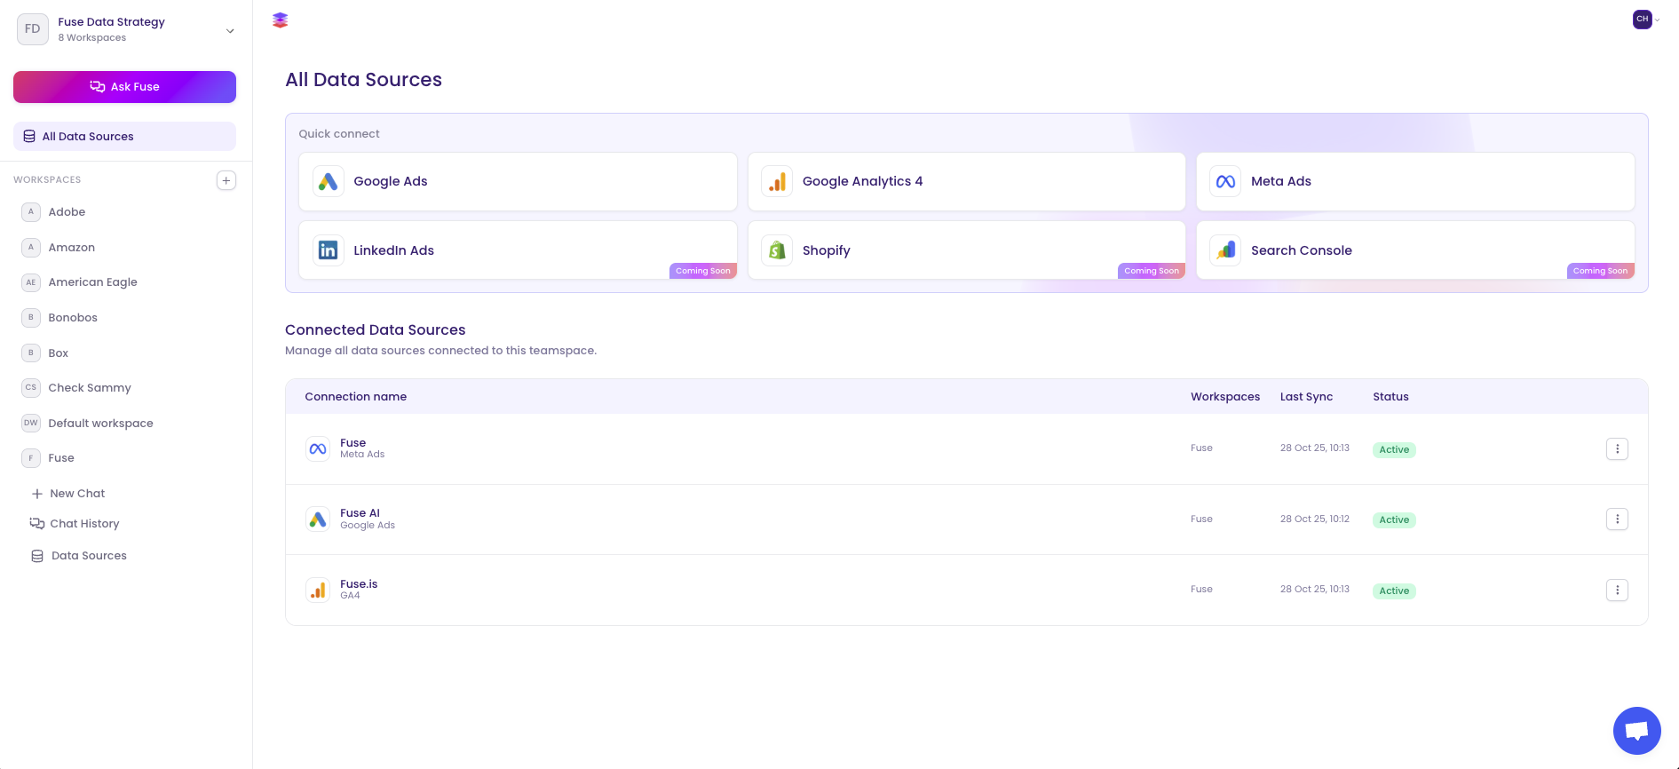Image resolution: width=1679 pixels, height=769 pixels.
Task: Connect Google Analytics 4 from Quick connect
Action: click(x=966, y=182)
